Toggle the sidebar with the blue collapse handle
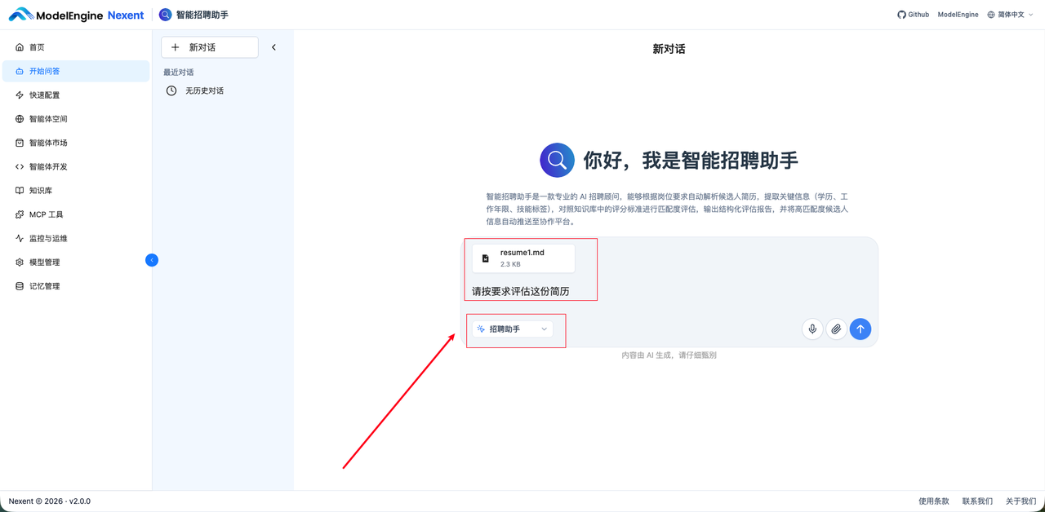 pyautogui.click(x=152, y=259)
